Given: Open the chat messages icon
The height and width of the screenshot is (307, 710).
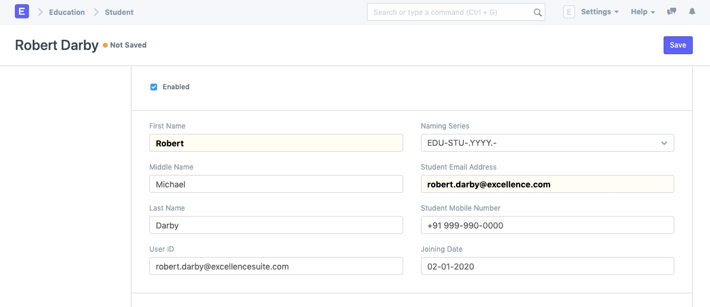Looking at the screenshot, I should point(671,12).
